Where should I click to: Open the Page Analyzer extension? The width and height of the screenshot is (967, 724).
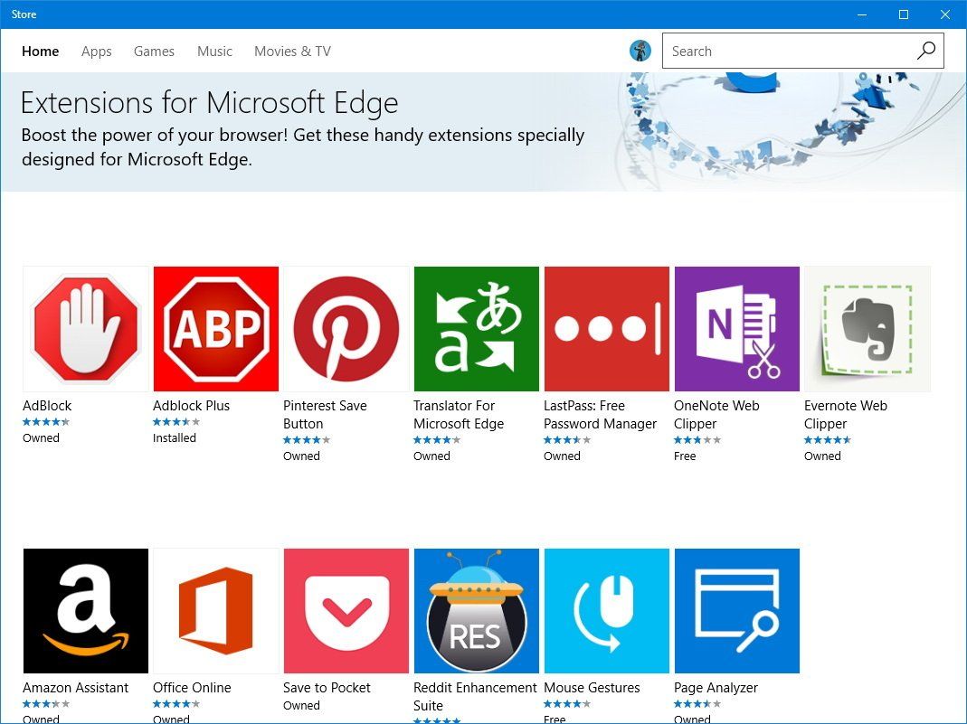pyautogui.click(x=736, y=610)
